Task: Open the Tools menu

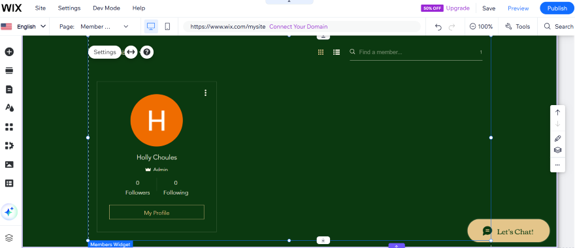Action: click(x=517, y=26)
